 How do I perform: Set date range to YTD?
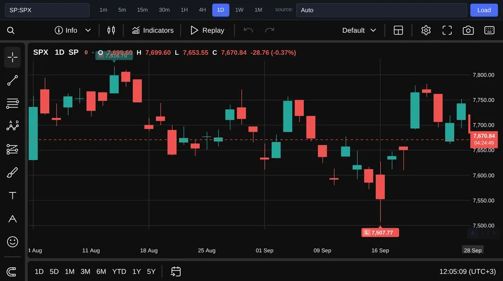(119, 272)
